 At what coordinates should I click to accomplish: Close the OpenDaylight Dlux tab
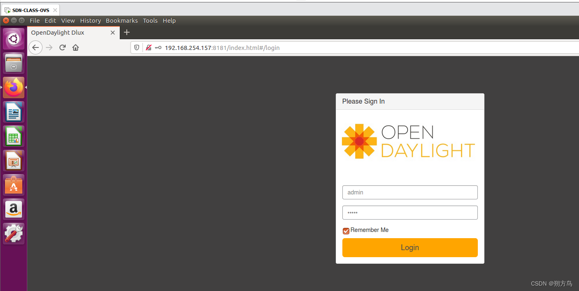pyautogui.click(x=113, y=33)
